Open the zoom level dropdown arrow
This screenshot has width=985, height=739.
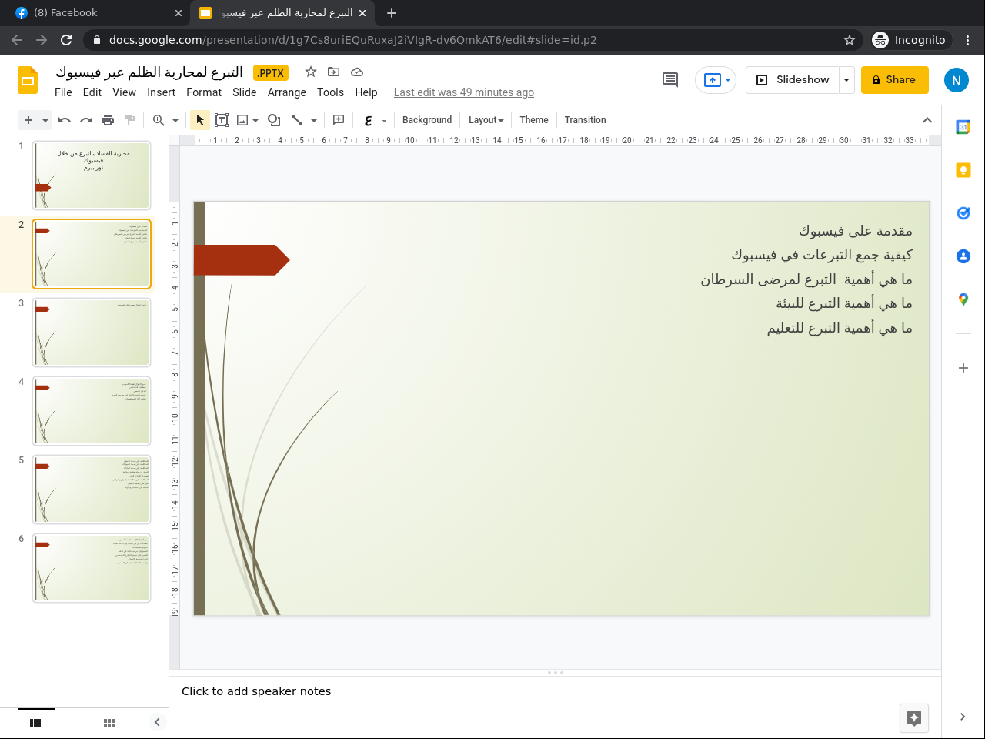175,121
